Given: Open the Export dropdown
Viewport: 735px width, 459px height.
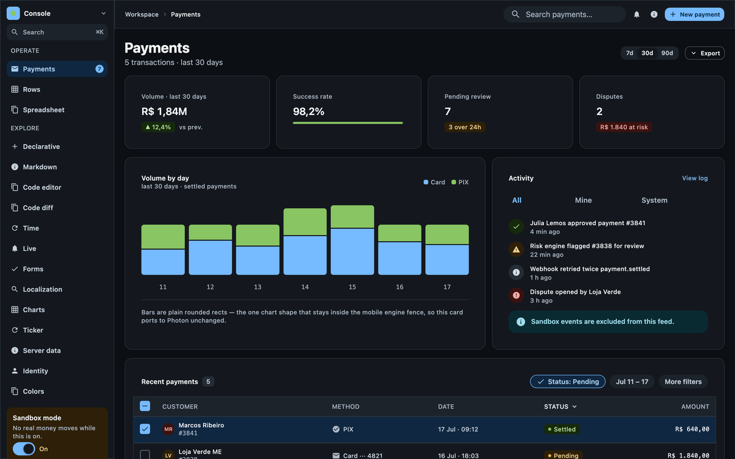Looking at the screenshot, I should pos(704,53).
